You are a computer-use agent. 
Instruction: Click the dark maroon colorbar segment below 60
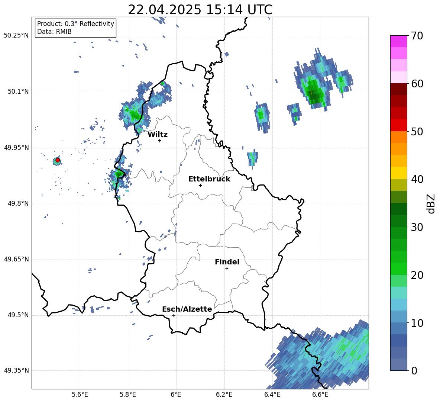(398, 89)
